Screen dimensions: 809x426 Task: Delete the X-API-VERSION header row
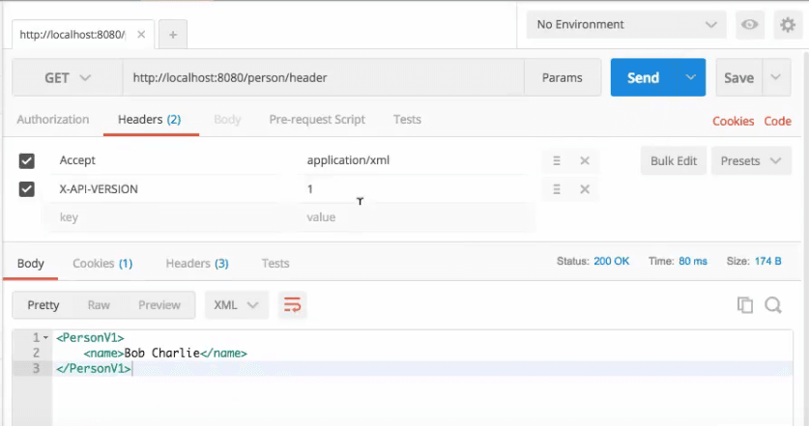coord(585,189)
